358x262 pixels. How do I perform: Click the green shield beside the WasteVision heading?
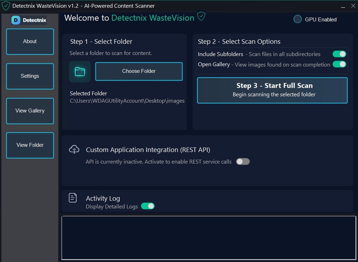[x=201, y=16]
